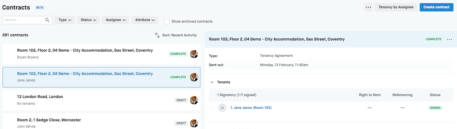Image resolution: width=457 pixels, height=129 pixels.
Task: Open the Jane Janes (Room 103) link
Action: pos(251,108)
